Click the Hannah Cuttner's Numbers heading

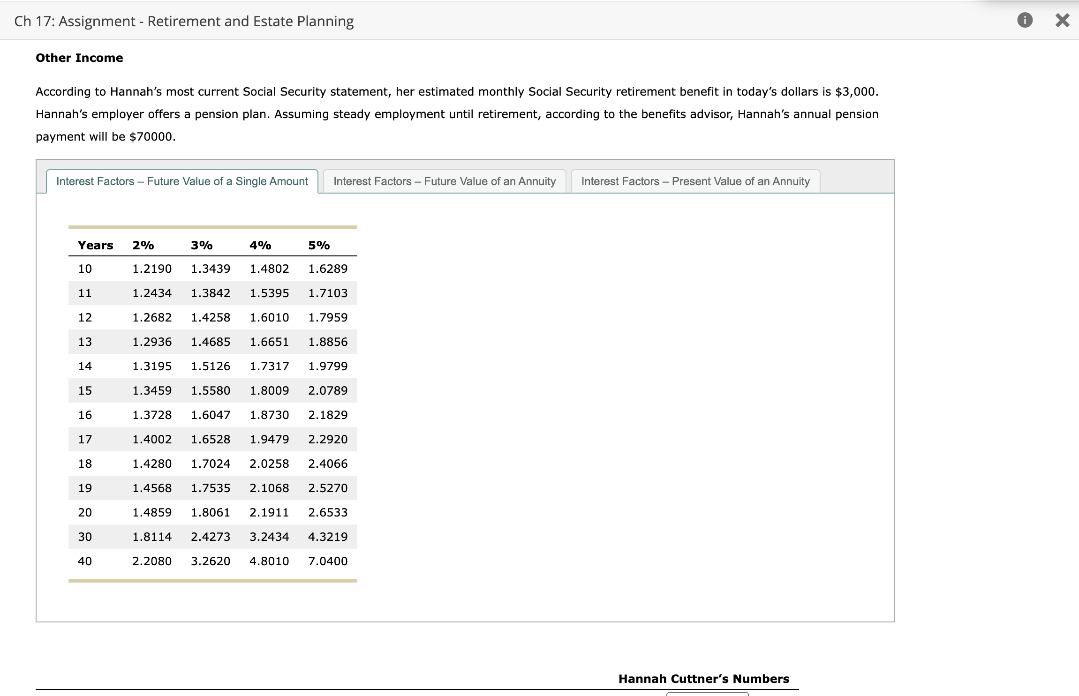pyautogui.click(x=703, y=679)
